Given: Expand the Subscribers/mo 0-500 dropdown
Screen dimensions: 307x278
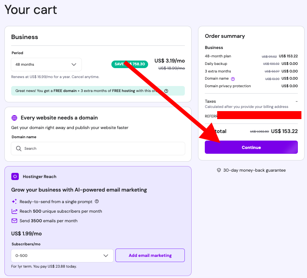Looking at the screenshot, I should [x=62, y=255].
